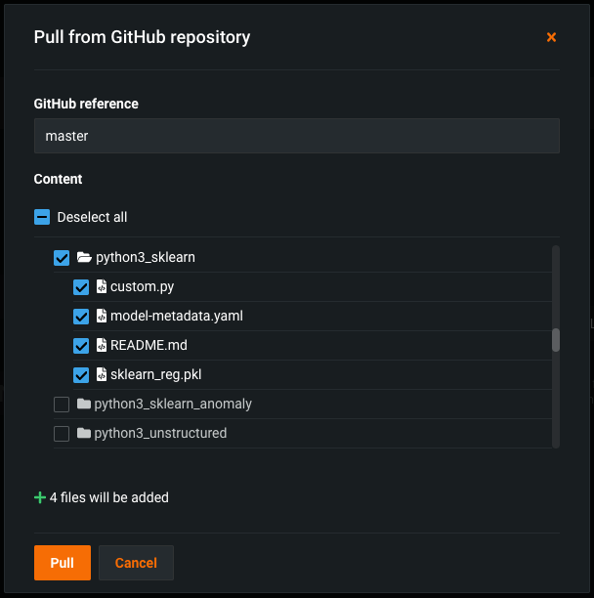Click the open python3_sklearn folder icon

click(84, 258)
